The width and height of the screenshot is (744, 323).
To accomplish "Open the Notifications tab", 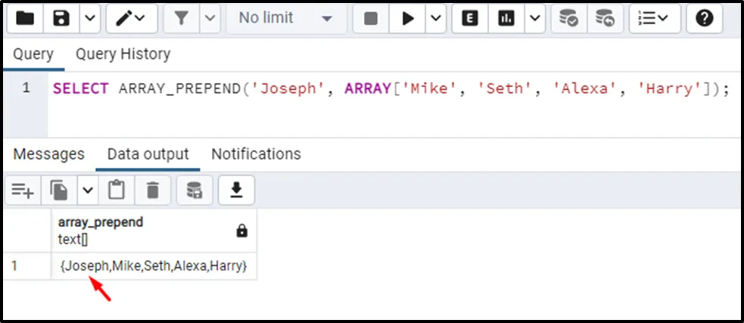I will (x=256, y=154).
